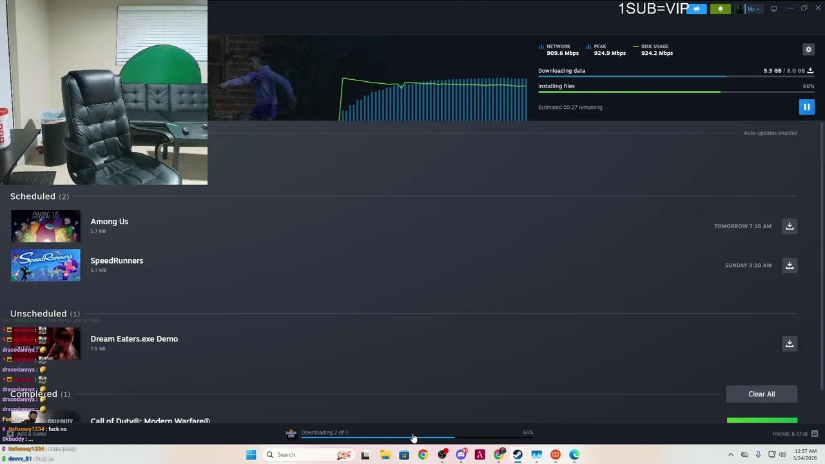825x464 pixels.
Task: Click Estimated 00:27 remaining text
Action: pyautogui.click(x=570, y=108)
